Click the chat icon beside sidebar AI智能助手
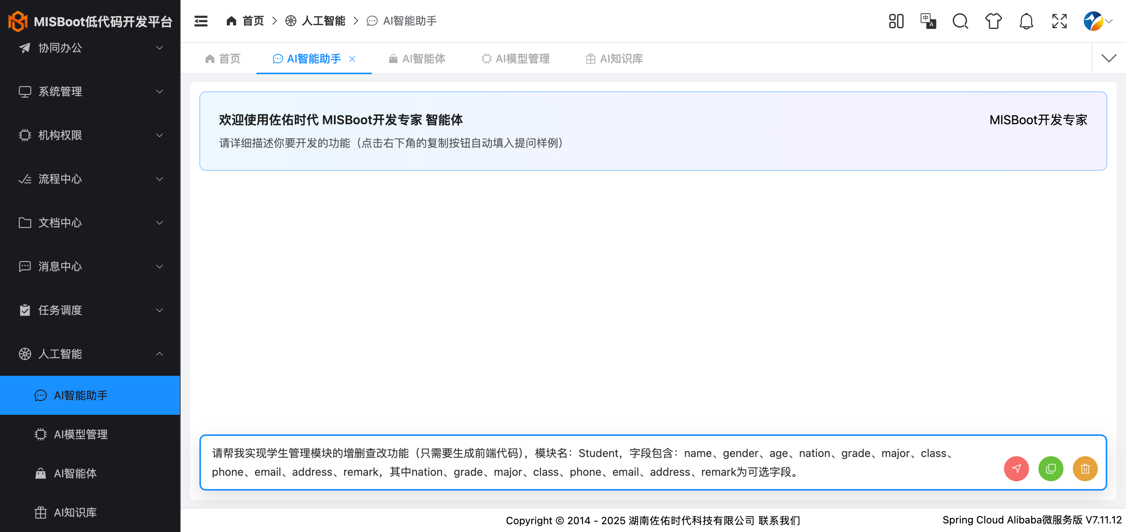The height and width of the screenshot is (532, 1126). 40,395
